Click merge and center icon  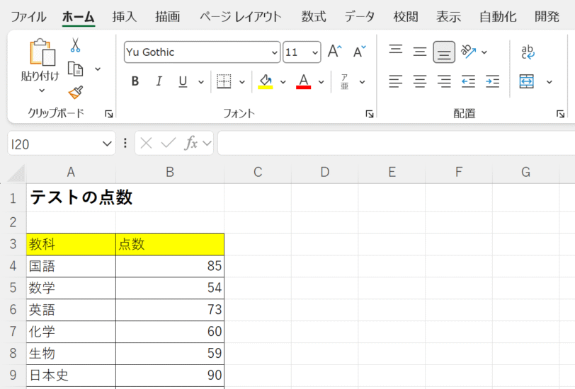[527, 81]
